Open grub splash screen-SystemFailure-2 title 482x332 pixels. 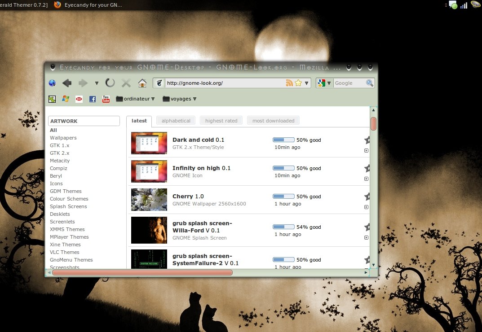(x=205, y=259)
